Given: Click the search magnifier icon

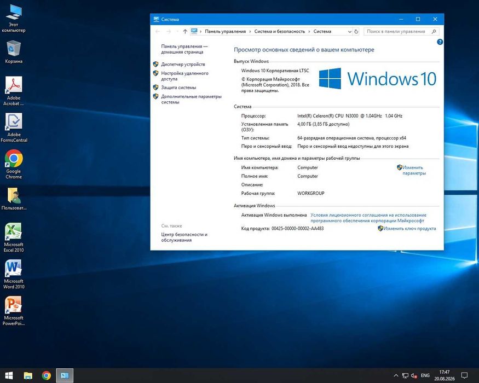Looking at the screenshot, I should click(x=434, y=31).
